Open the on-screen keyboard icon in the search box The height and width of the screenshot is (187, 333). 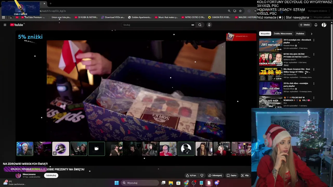(193, 25)
